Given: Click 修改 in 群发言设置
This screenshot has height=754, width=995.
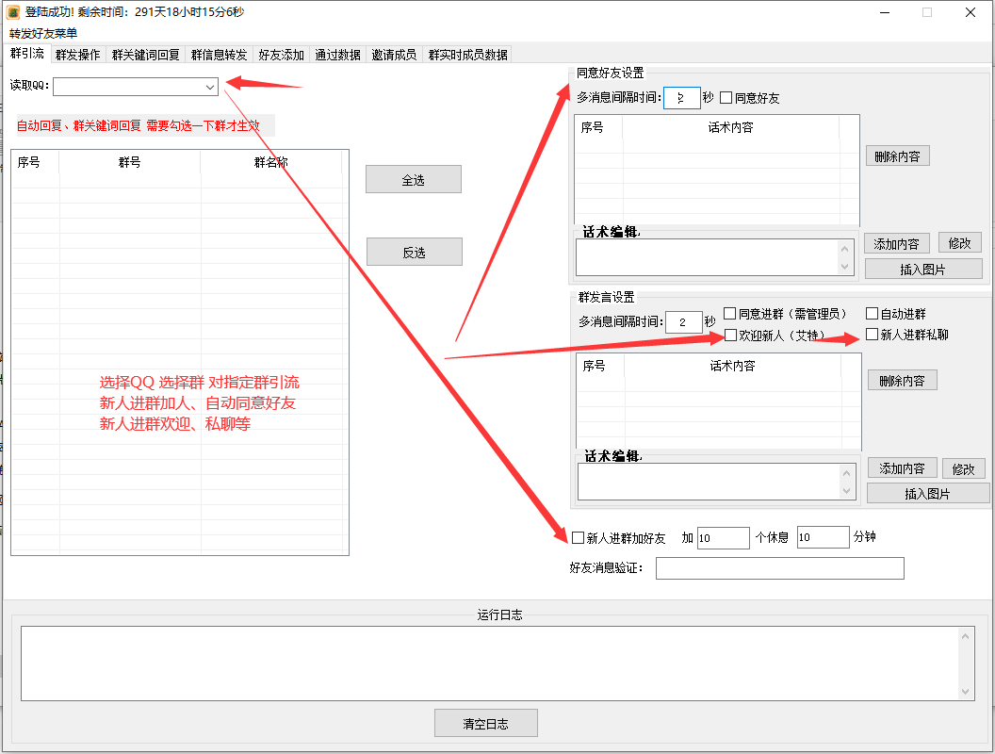Looking at the screenshot, I should coord(963,468).
